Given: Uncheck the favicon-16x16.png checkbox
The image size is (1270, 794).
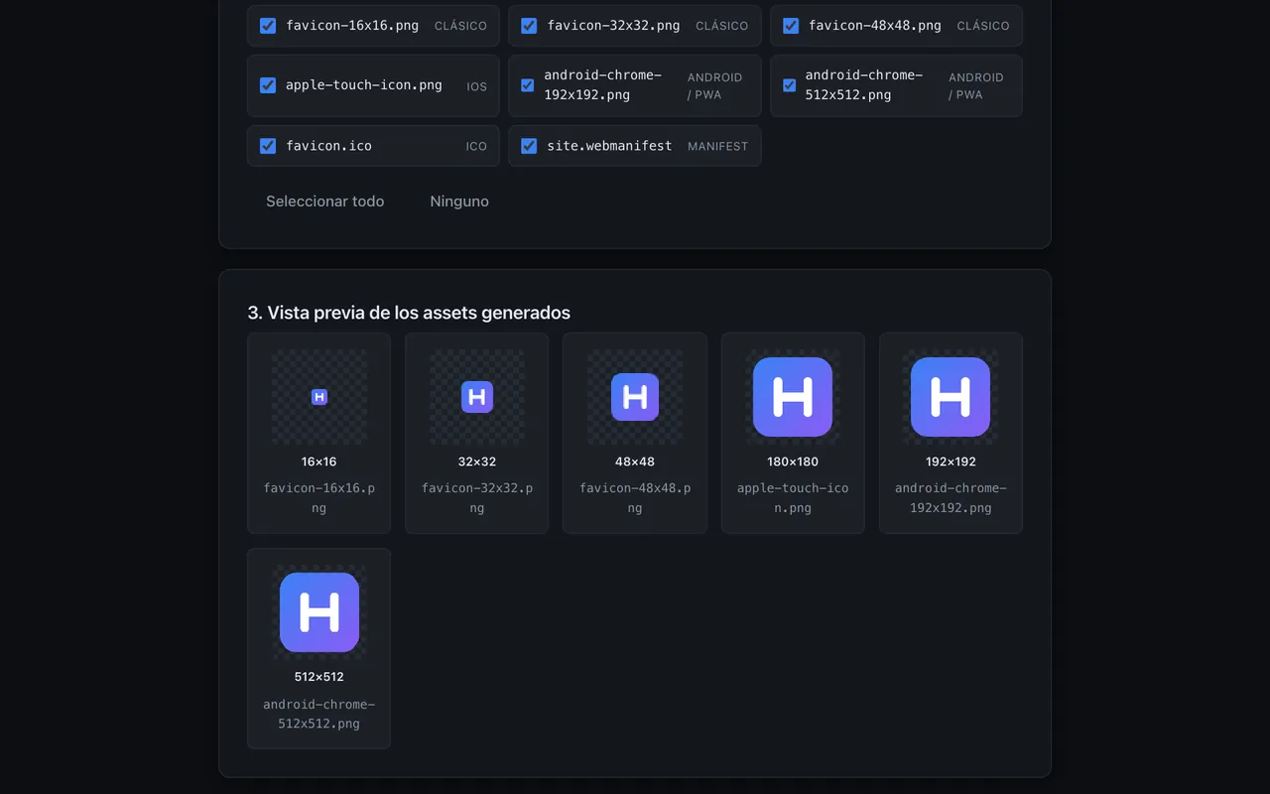Looking at the screenshot, I should [268, 26].
